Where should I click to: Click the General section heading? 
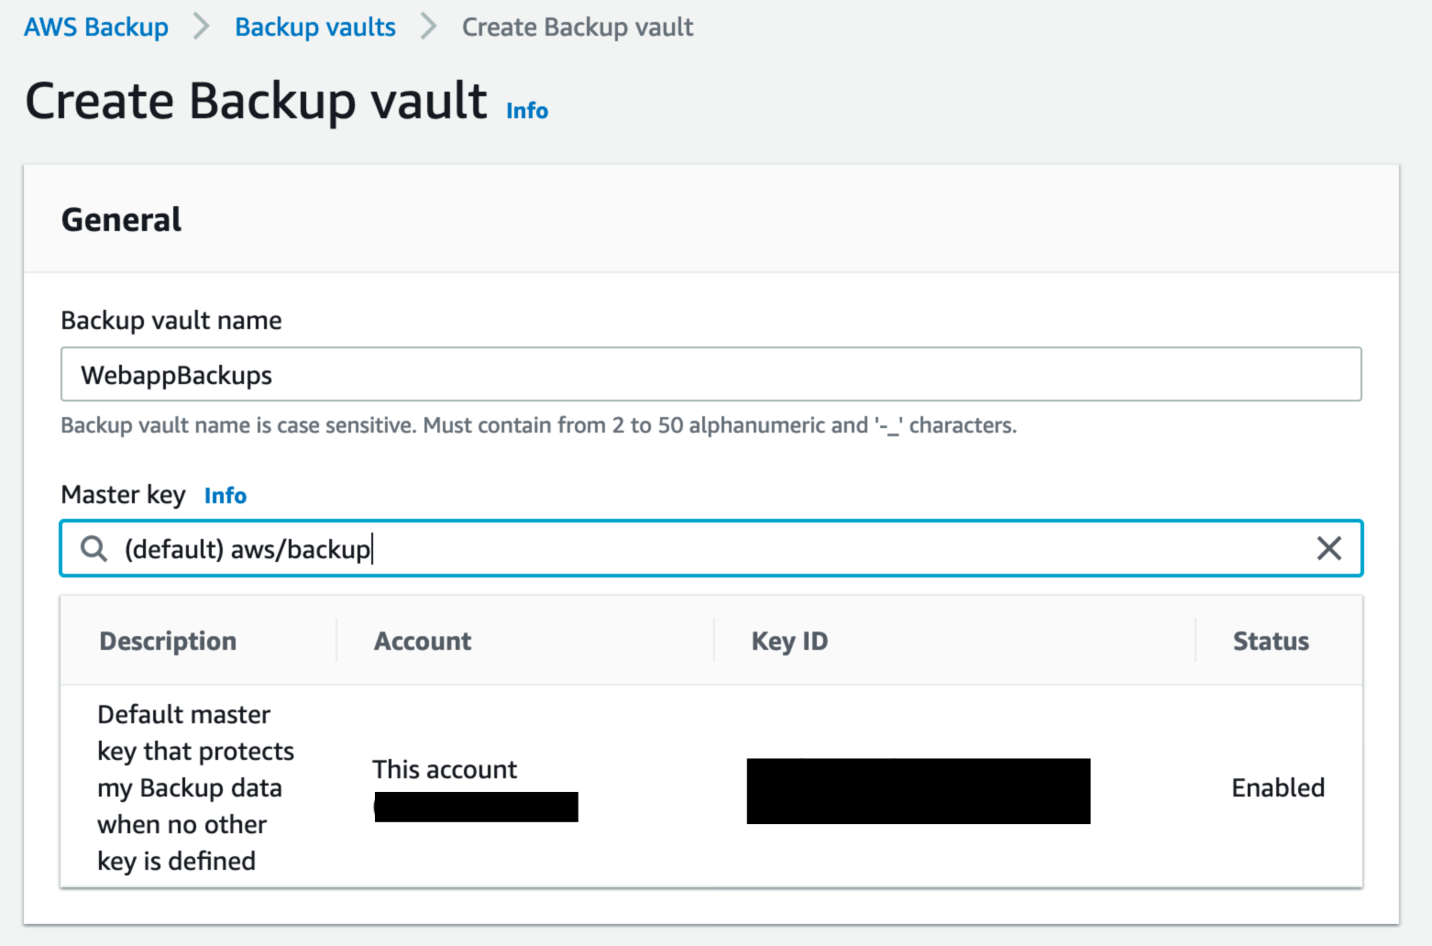(x=122, y=220)
